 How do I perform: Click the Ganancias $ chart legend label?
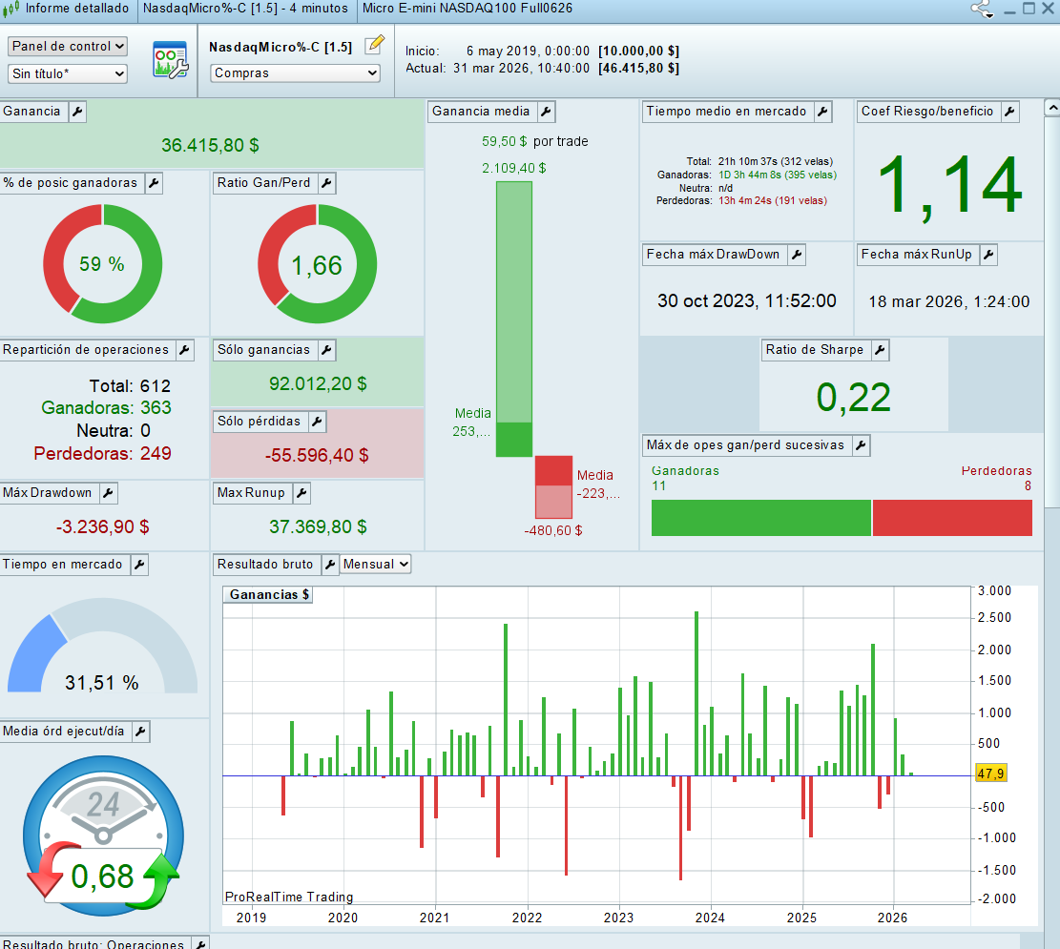(x=269, y=595)
